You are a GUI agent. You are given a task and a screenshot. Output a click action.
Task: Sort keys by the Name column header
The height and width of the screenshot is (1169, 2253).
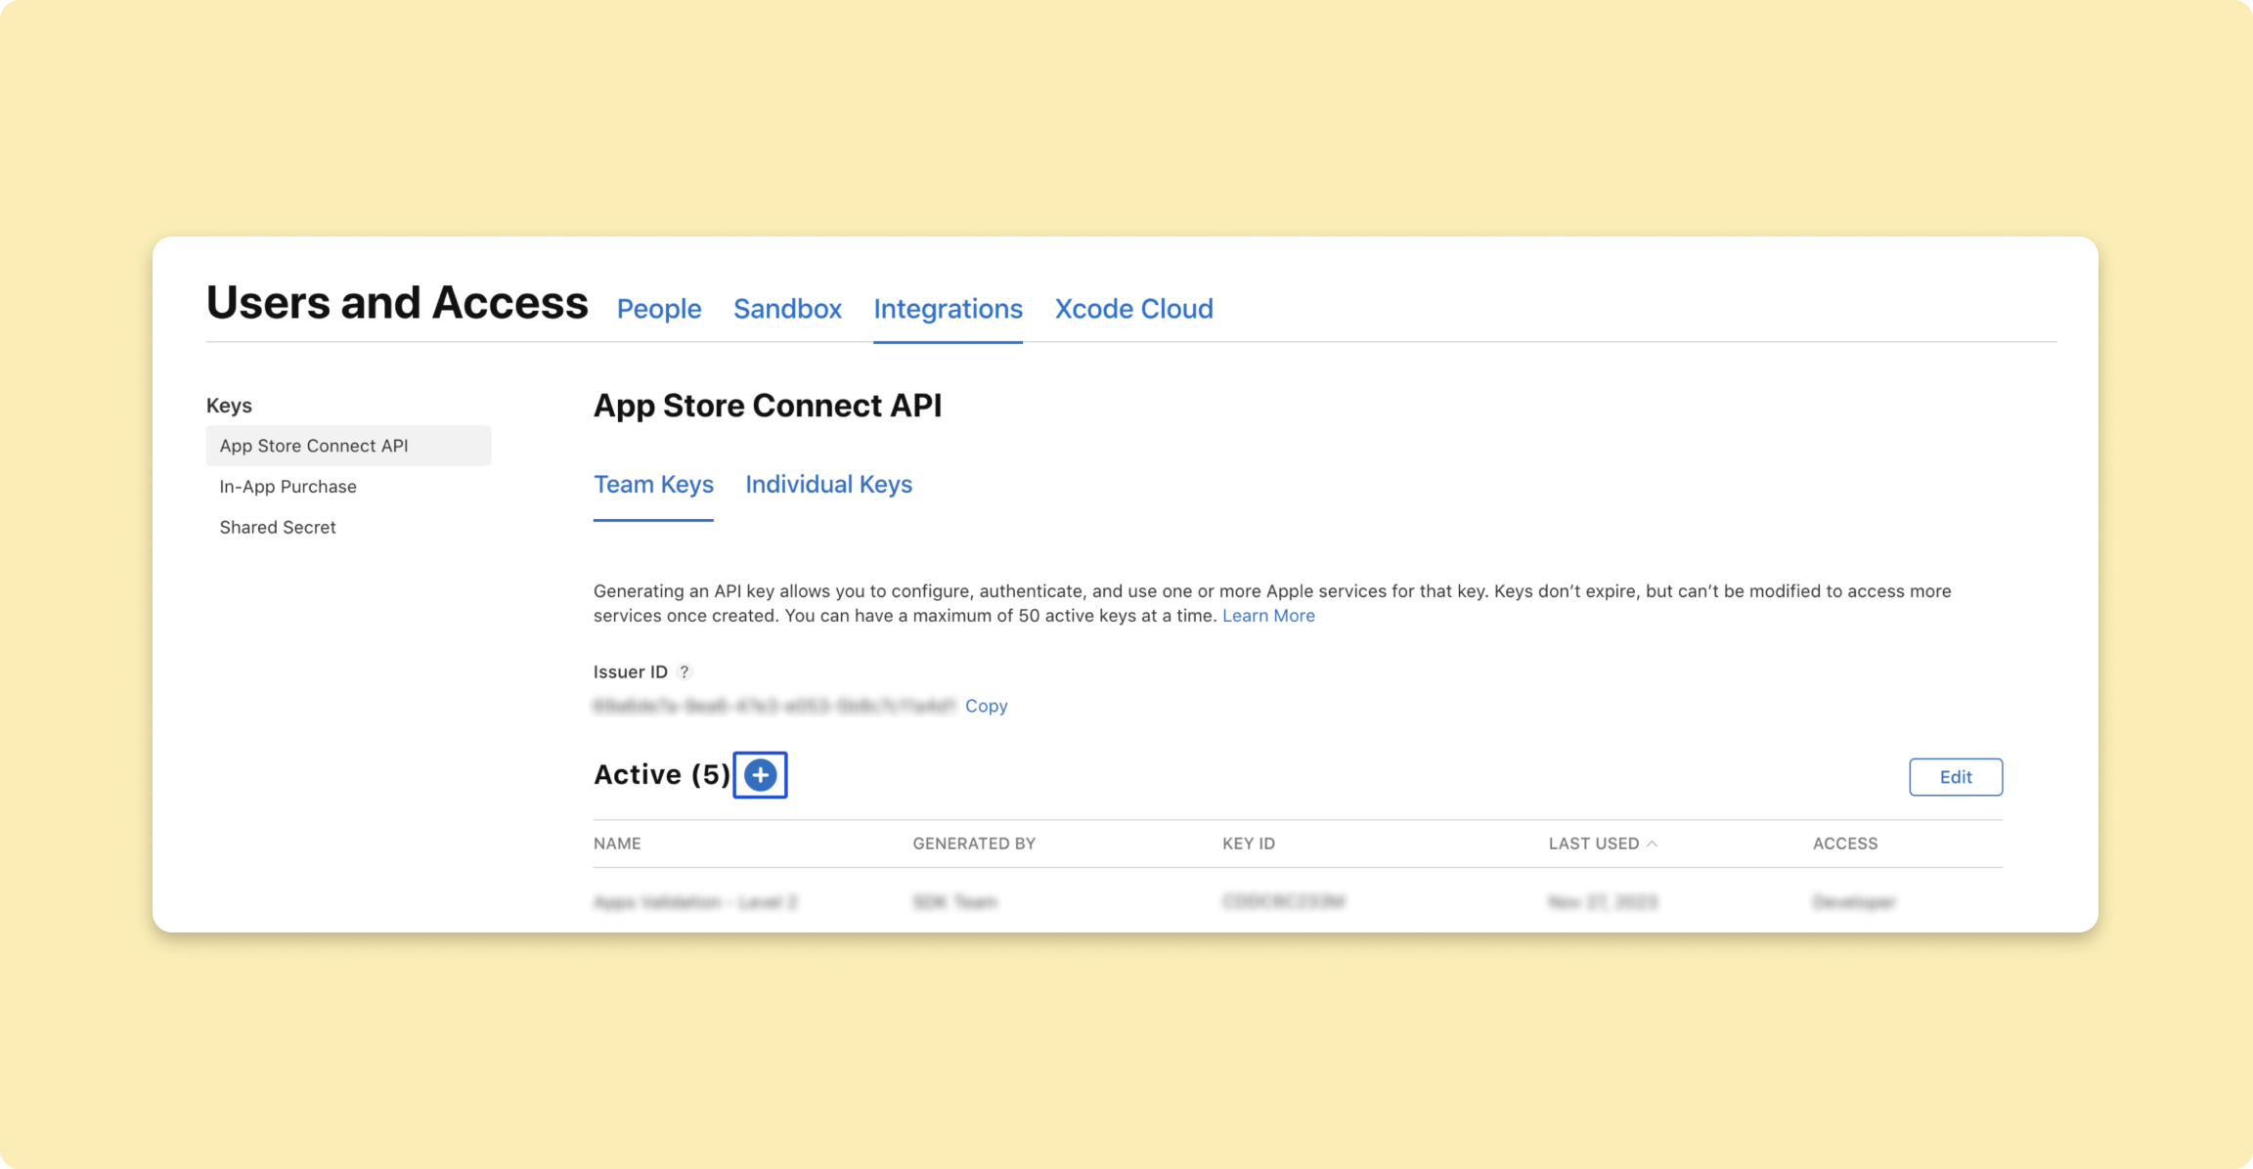click(617, 844)
